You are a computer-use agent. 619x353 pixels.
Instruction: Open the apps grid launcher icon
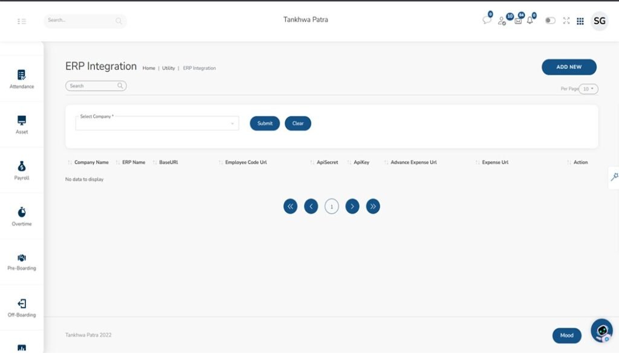click(580, 21)
